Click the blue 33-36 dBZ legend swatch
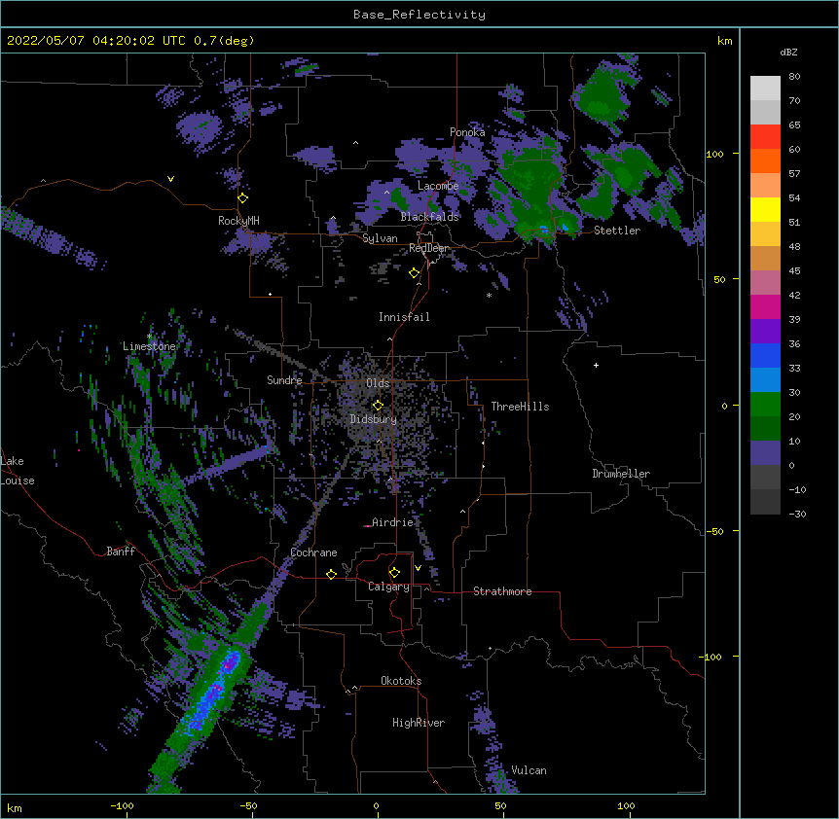This screenshot has width=839, height=819. [x=765, y=355]
